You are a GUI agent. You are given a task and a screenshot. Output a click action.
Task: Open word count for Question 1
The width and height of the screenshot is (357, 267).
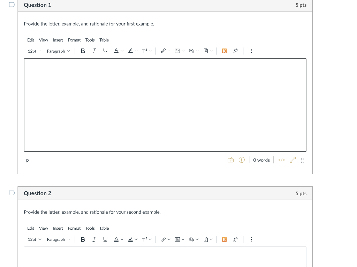coord(261,160)
